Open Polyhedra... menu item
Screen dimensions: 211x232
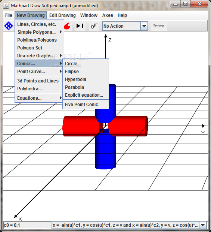point(39,88)
